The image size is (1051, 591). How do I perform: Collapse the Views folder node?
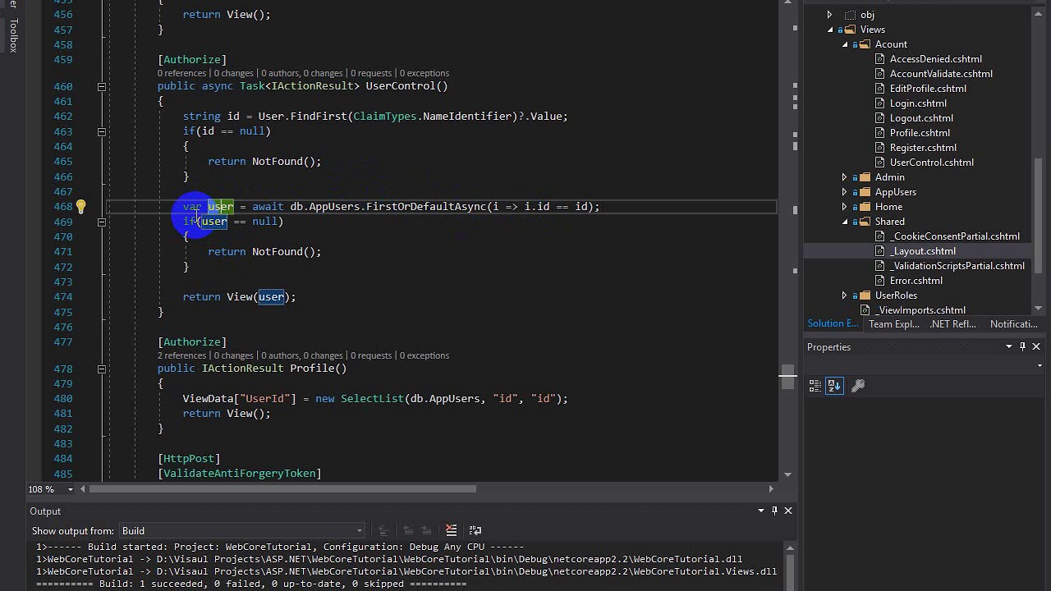(x=830, y=30)
